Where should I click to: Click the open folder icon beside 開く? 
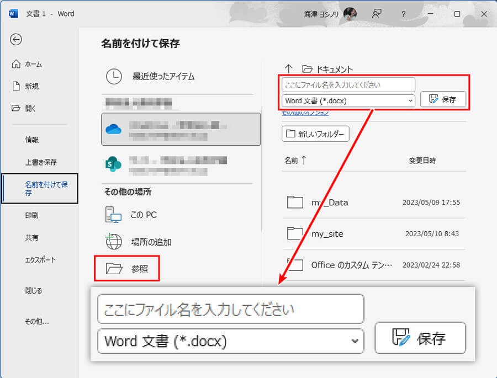[x=16, y=108]
